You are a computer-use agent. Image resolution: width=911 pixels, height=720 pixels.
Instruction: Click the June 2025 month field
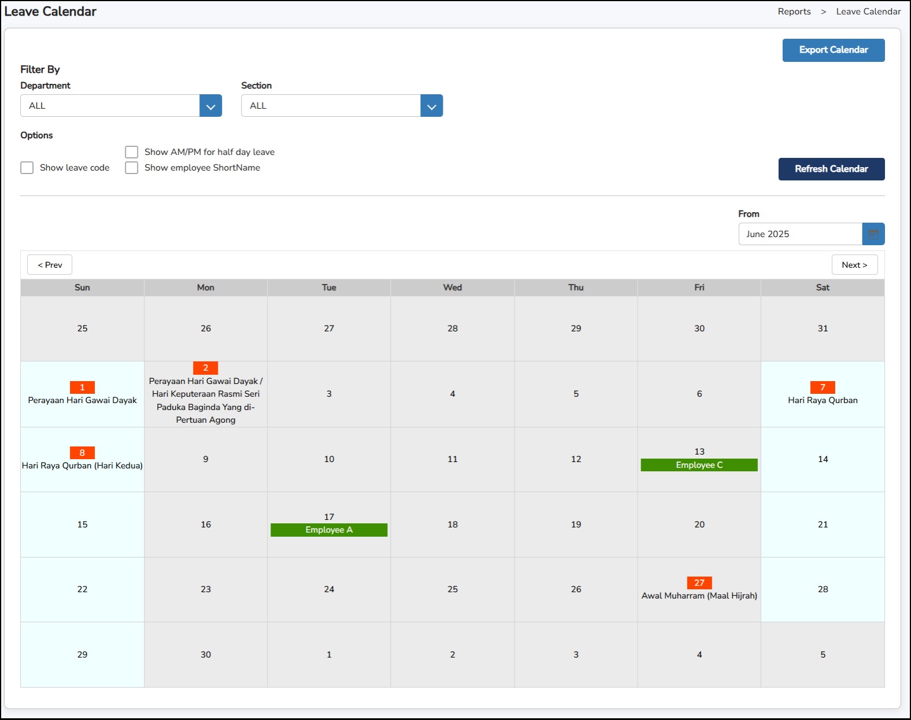(800, 234)
